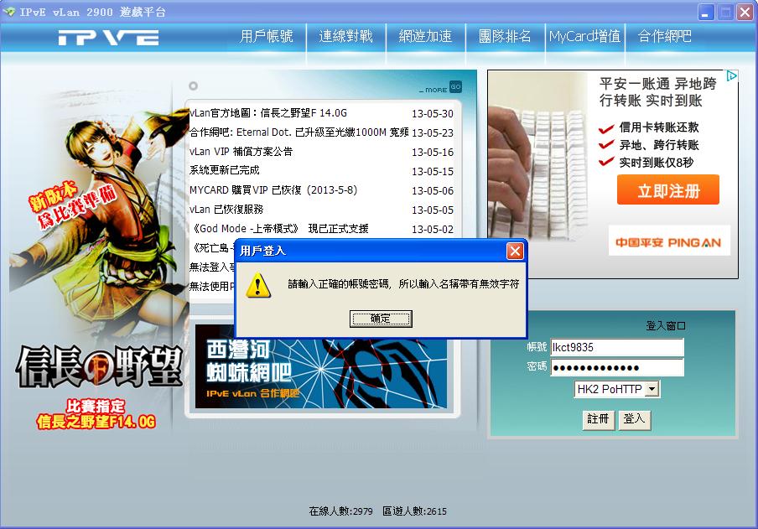Click the keyboard photo in the ad
Image resolution: width=758 pixels, height=529 pixels.
tap(537, 156)
